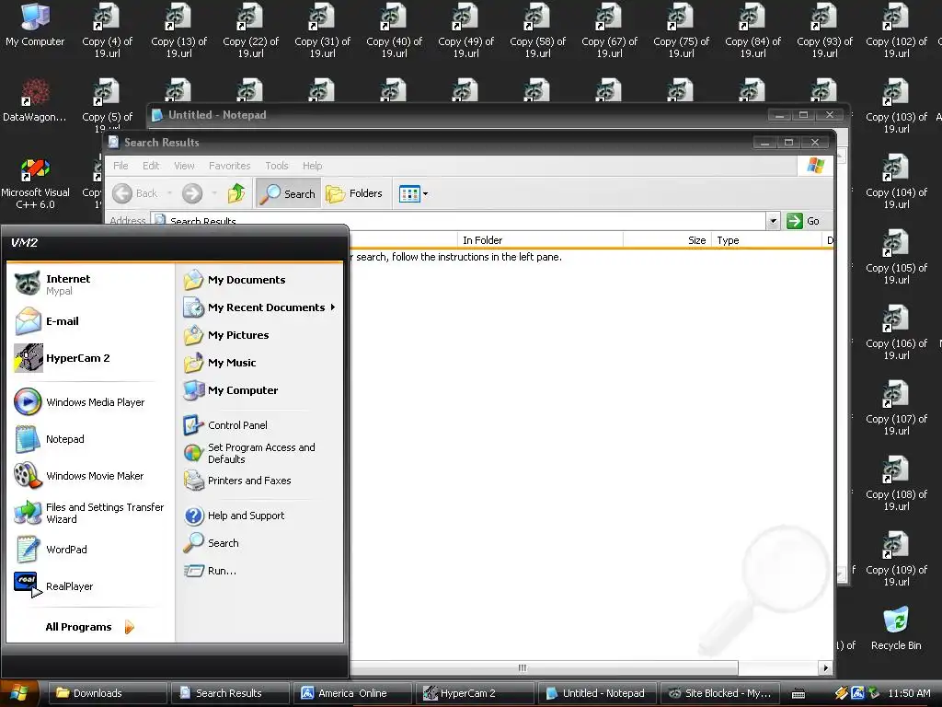Expand All Programs list
942x707 pixels.
(90, 627)
